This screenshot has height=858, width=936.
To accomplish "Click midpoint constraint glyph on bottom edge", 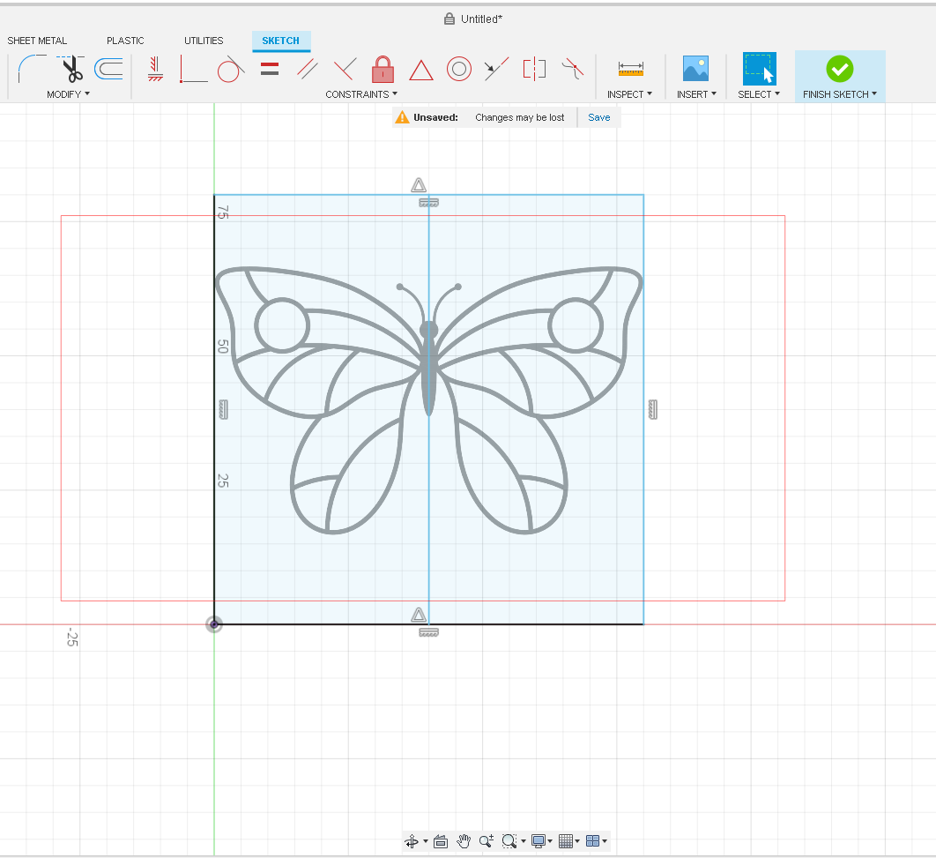I will tap(419, 615).
